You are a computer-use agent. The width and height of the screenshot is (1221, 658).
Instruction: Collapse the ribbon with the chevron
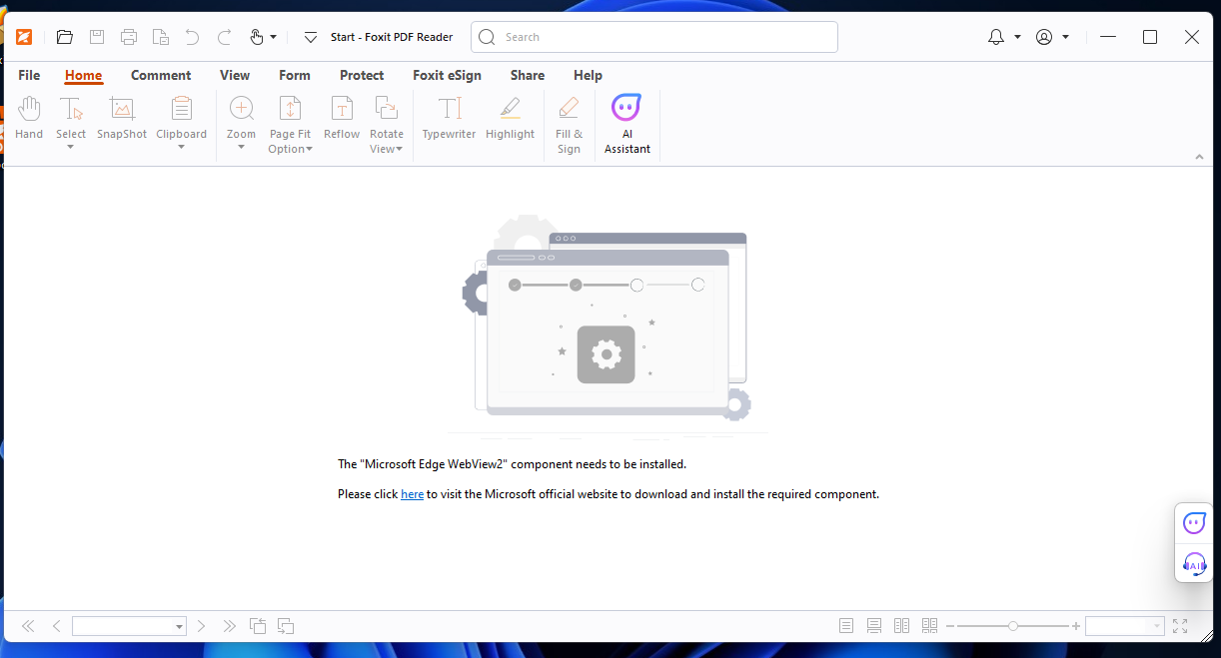click(1199, 157)
